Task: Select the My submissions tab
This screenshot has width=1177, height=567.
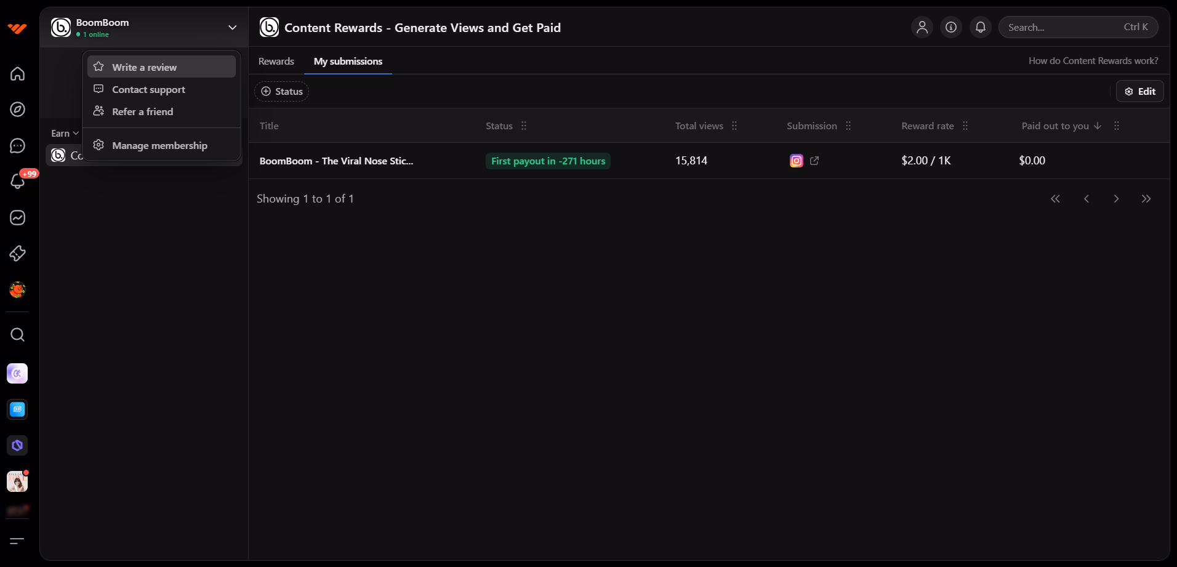Action: [348, 61]
